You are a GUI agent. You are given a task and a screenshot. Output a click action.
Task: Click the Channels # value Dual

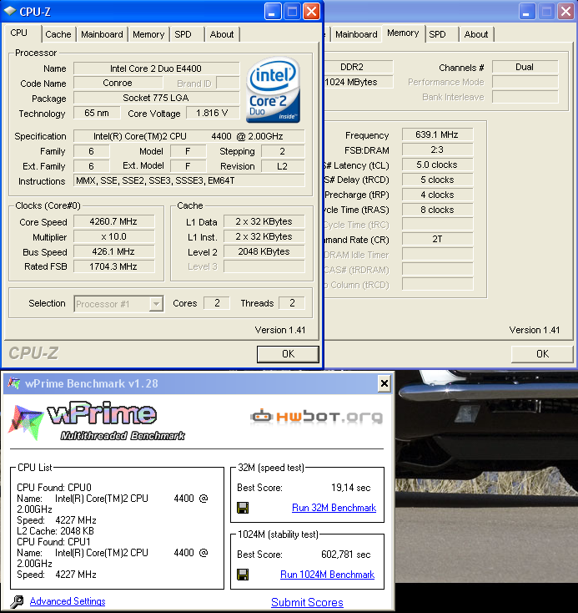click(x=525, y=68)
